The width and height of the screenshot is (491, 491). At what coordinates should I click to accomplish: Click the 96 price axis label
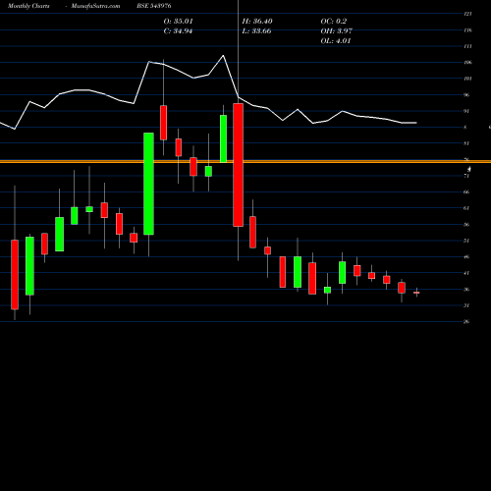pyautogui.click(x=466, y=95)
